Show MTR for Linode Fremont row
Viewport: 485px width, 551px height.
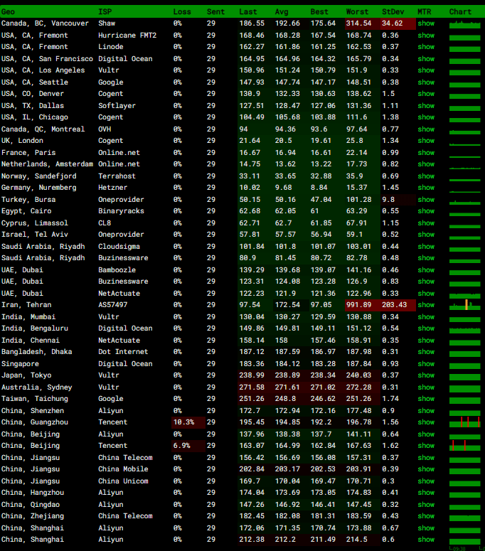tap(426, 47)
